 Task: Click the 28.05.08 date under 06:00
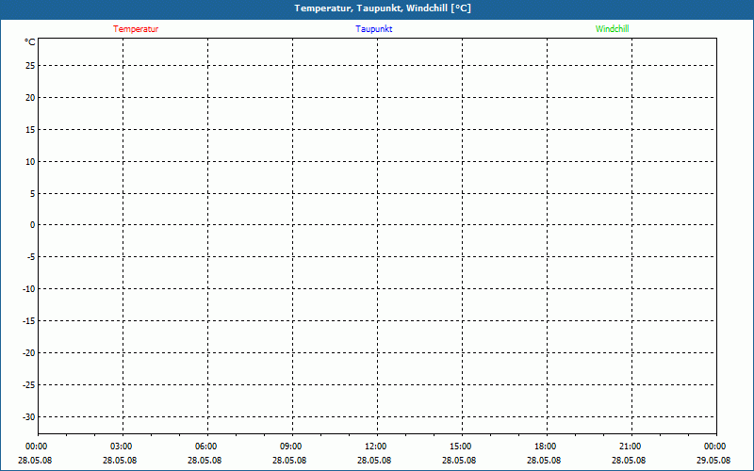click(205, 461)
